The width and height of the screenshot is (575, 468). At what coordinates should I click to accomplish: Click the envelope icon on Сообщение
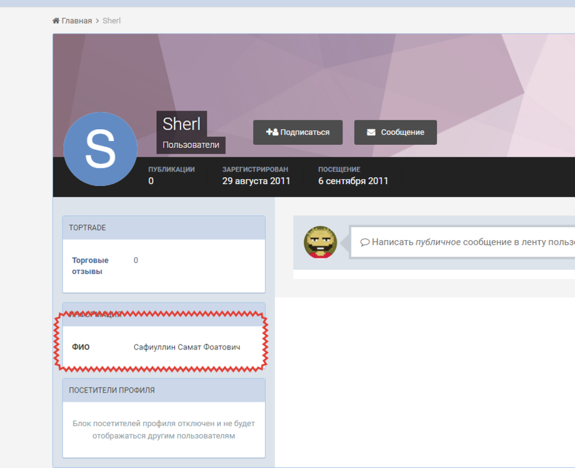[371, 132]
